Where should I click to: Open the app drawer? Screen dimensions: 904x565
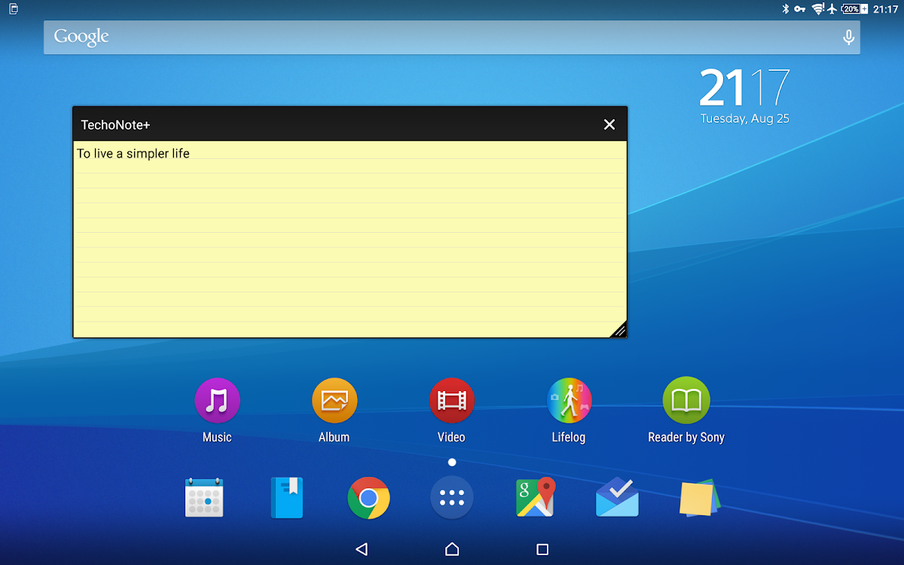tap(451, 498)
